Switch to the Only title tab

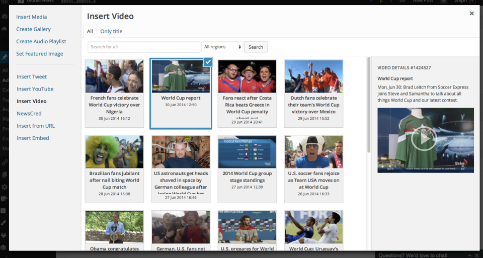[111, 31]
